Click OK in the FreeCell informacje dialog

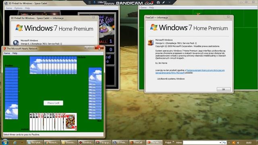[224, 89]
